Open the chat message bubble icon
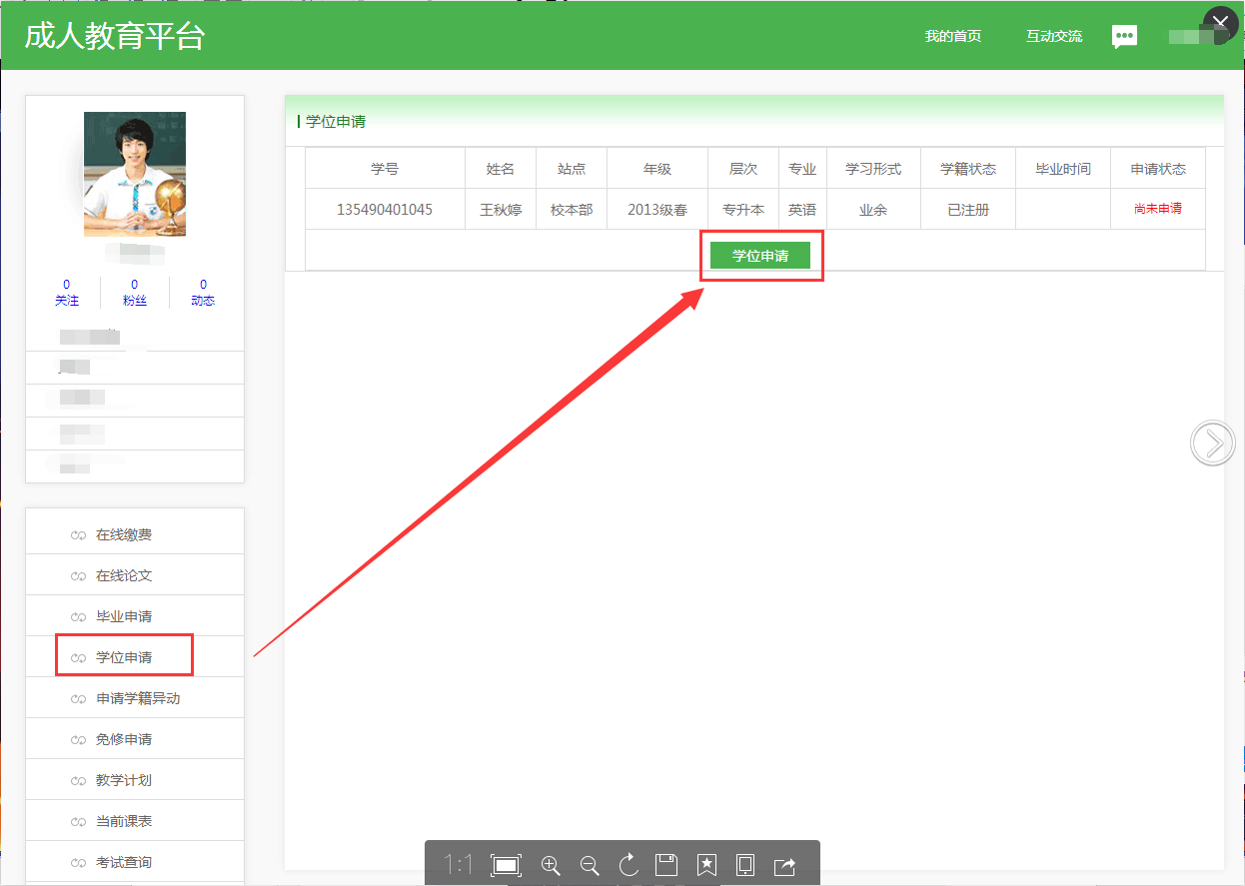Viewport: 1245px width, 886px height. 1124,37
